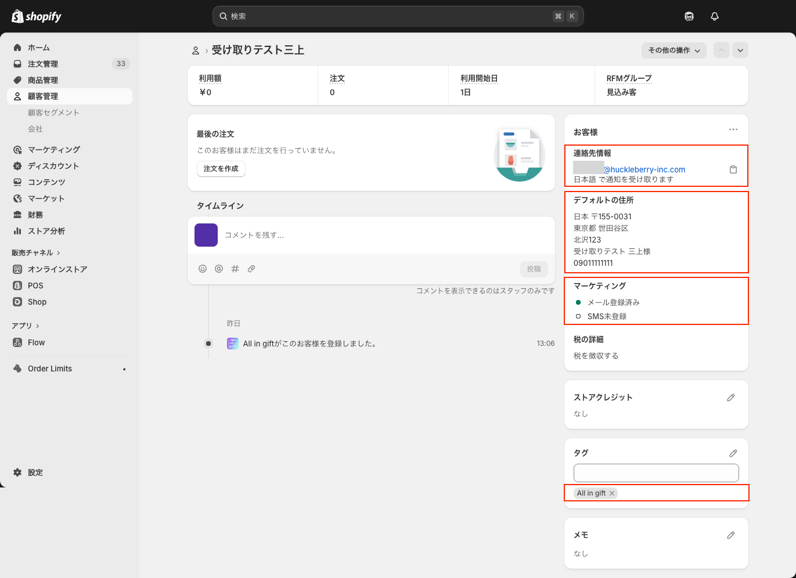Click the search magnifier icon

click(x=223, y=16)
